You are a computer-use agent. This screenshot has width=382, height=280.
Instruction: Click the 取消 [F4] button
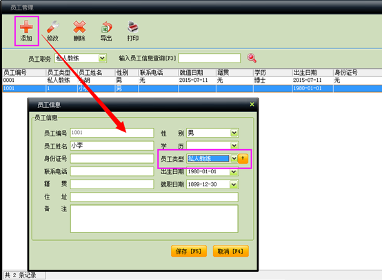[x=231, y=251]
